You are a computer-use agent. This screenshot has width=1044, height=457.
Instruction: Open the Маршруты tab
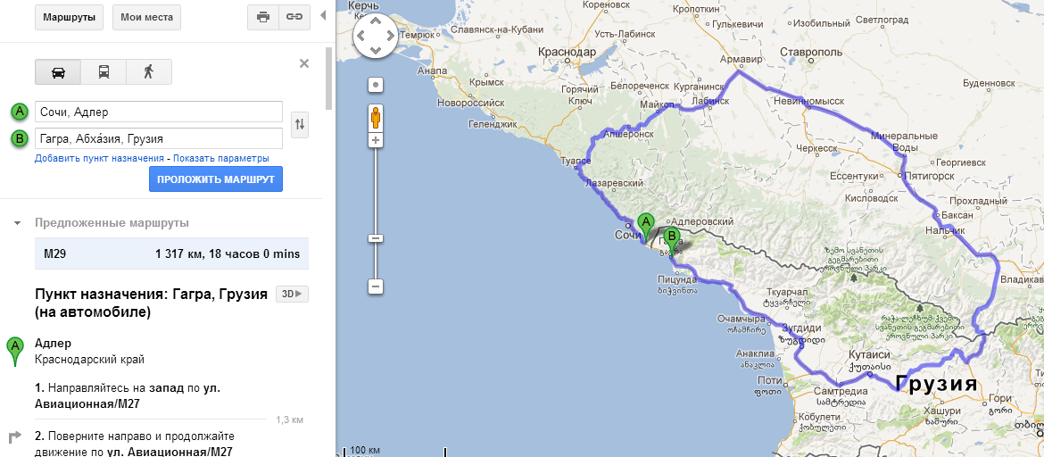(x=70, y=17)
